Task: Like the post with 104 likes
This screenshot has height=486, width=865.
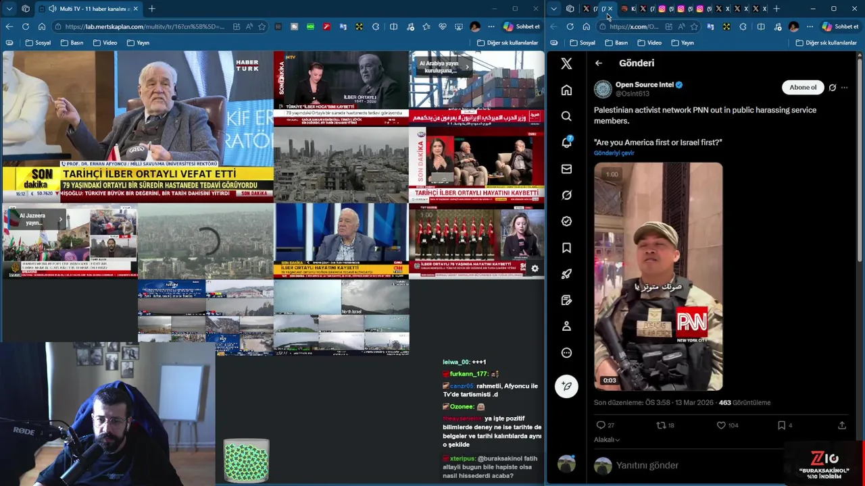Action: coord(727,425)
